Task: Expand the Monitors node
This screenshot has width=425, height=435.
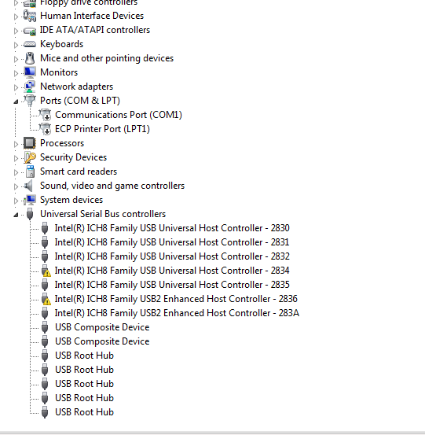Action: (x=16, y=73)
